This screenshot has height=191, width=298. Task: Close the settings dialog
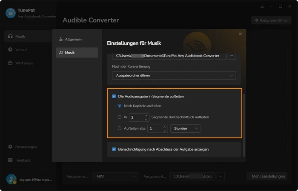pyautogui.click(x=240, y=34)
